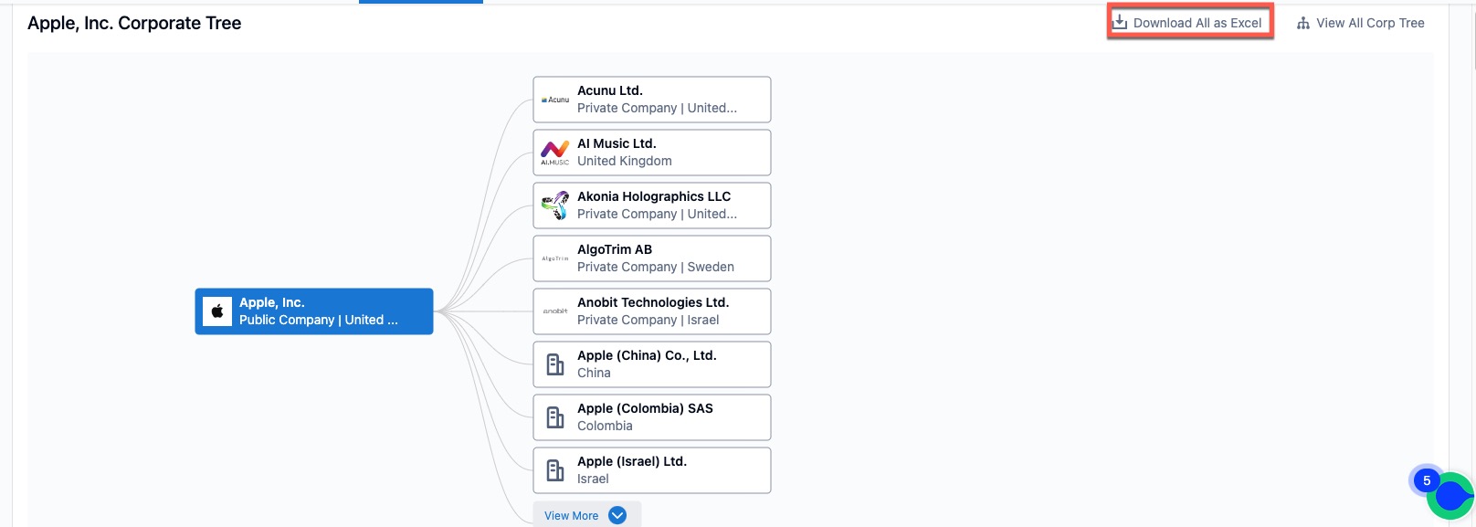Screen dimensions: 1476x527
Task: Click the Acunu company logo
Action: [554, 100]
